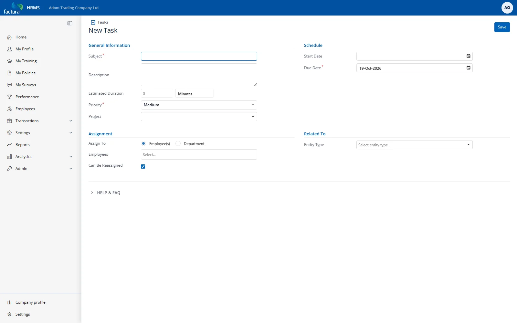Screen dimensions: 517x323
Task: Click the Employees select field
Action: [199, 154]
